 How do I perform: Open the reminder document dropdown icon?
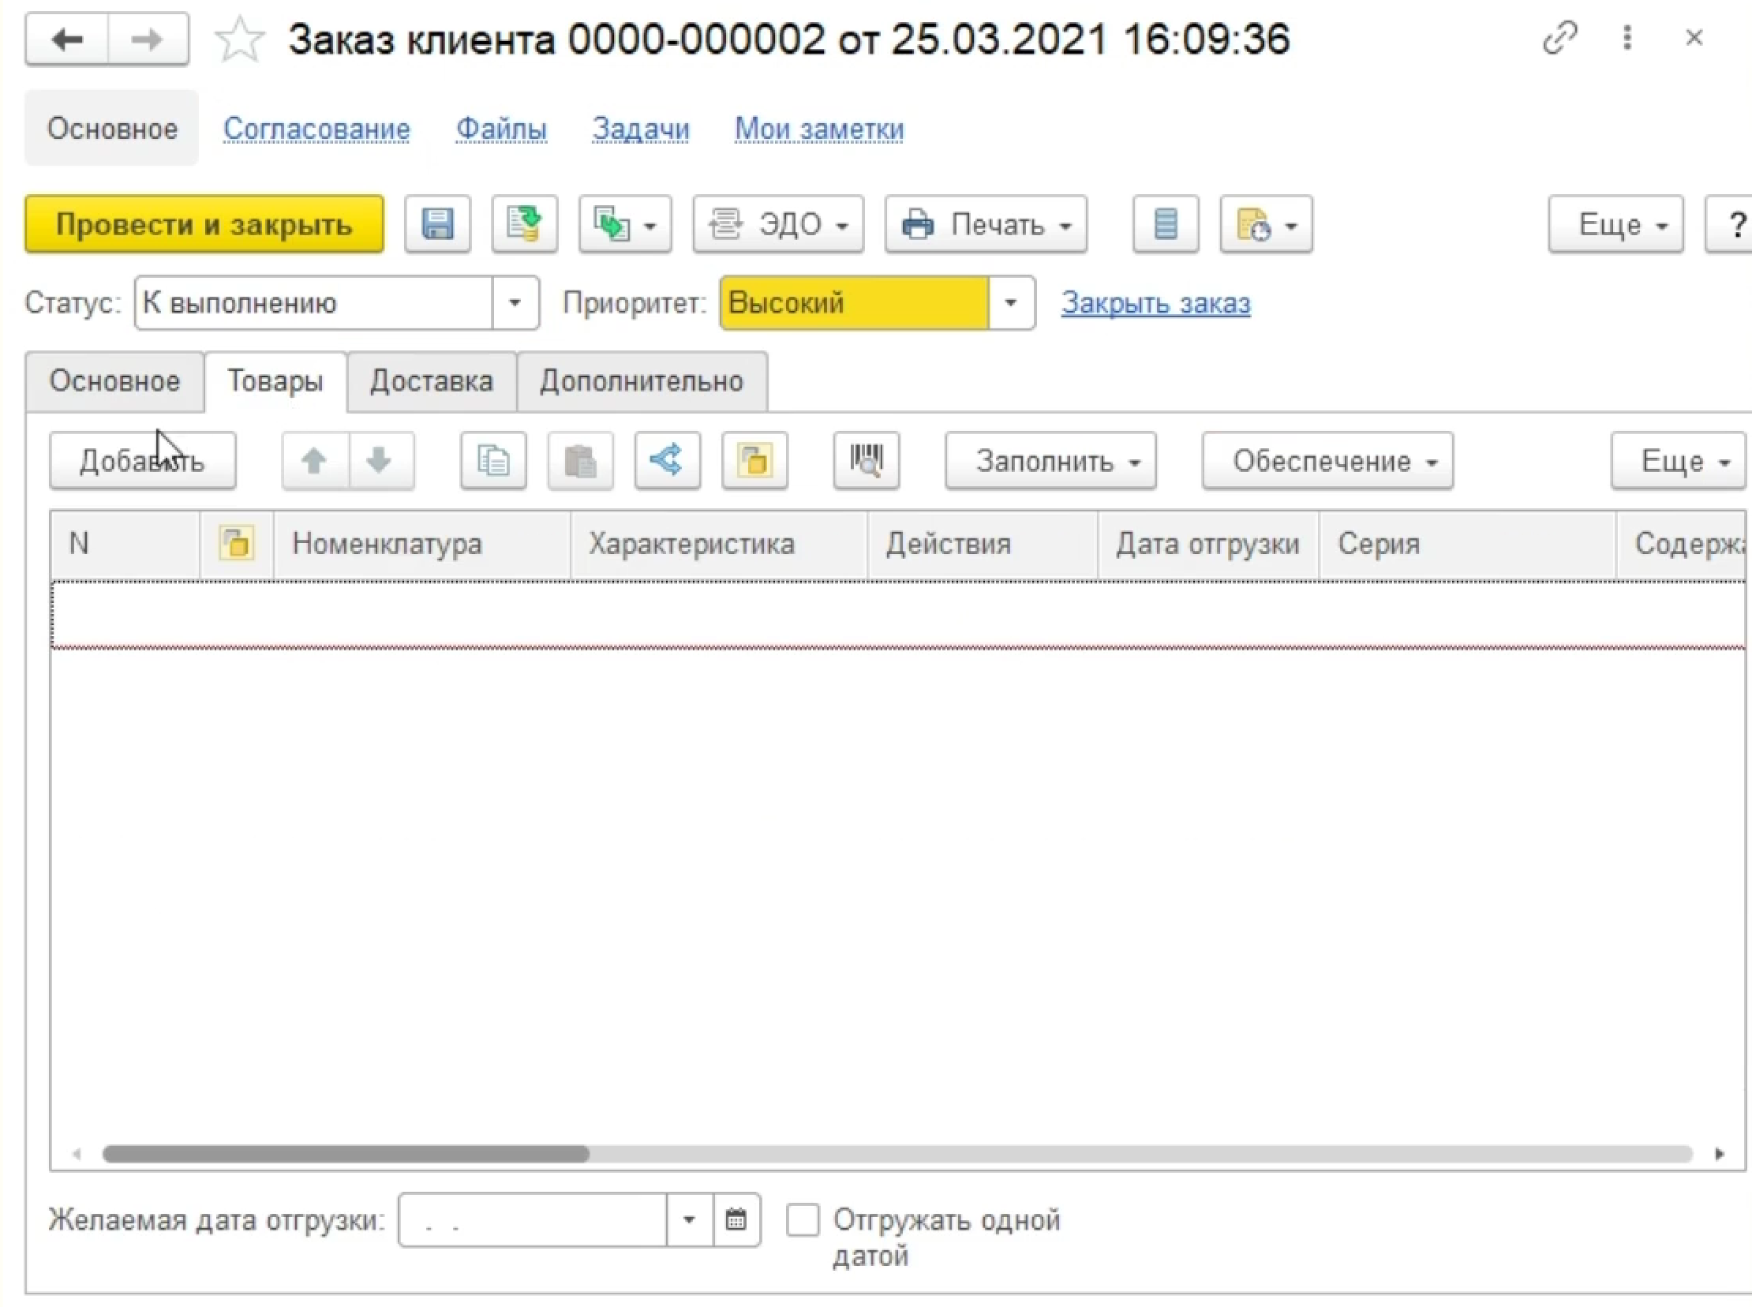1266,224
